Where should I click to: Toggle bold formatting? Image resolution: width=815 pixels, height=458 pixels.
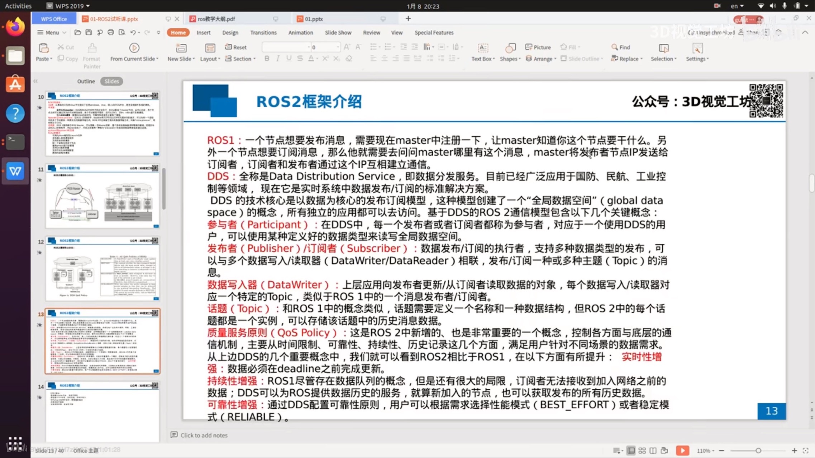click(267, 58)
